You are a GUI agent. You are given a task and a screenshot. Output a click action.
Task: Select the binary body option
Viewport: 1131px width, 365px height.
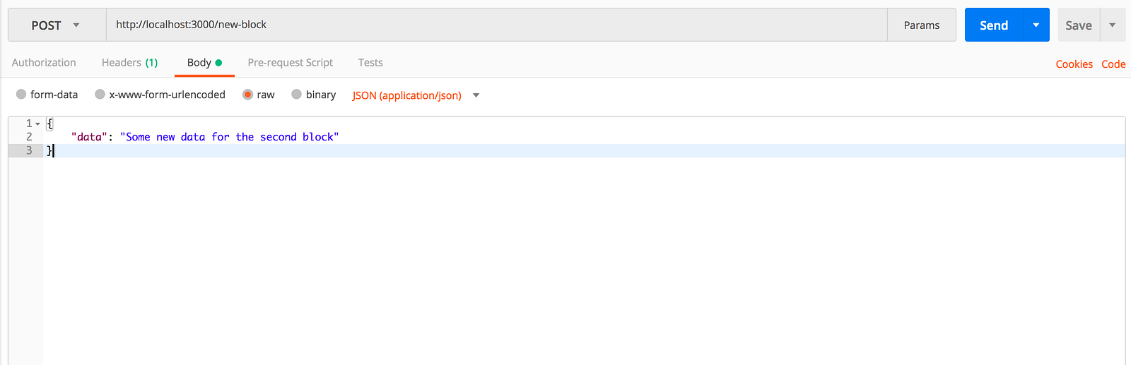click(296, 94)
